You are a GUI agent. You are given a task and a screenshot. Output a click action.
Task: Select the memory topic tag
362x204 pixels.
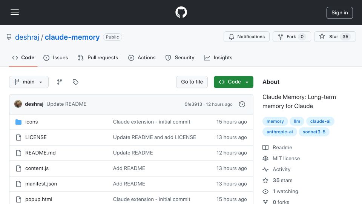click(x=275, y=121)
